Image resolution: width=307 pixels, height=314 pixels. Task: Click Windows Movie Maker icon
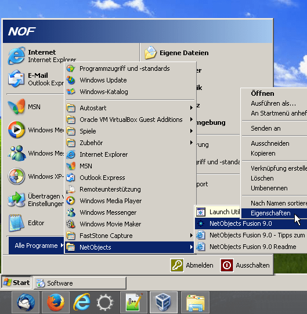point(71,224)
